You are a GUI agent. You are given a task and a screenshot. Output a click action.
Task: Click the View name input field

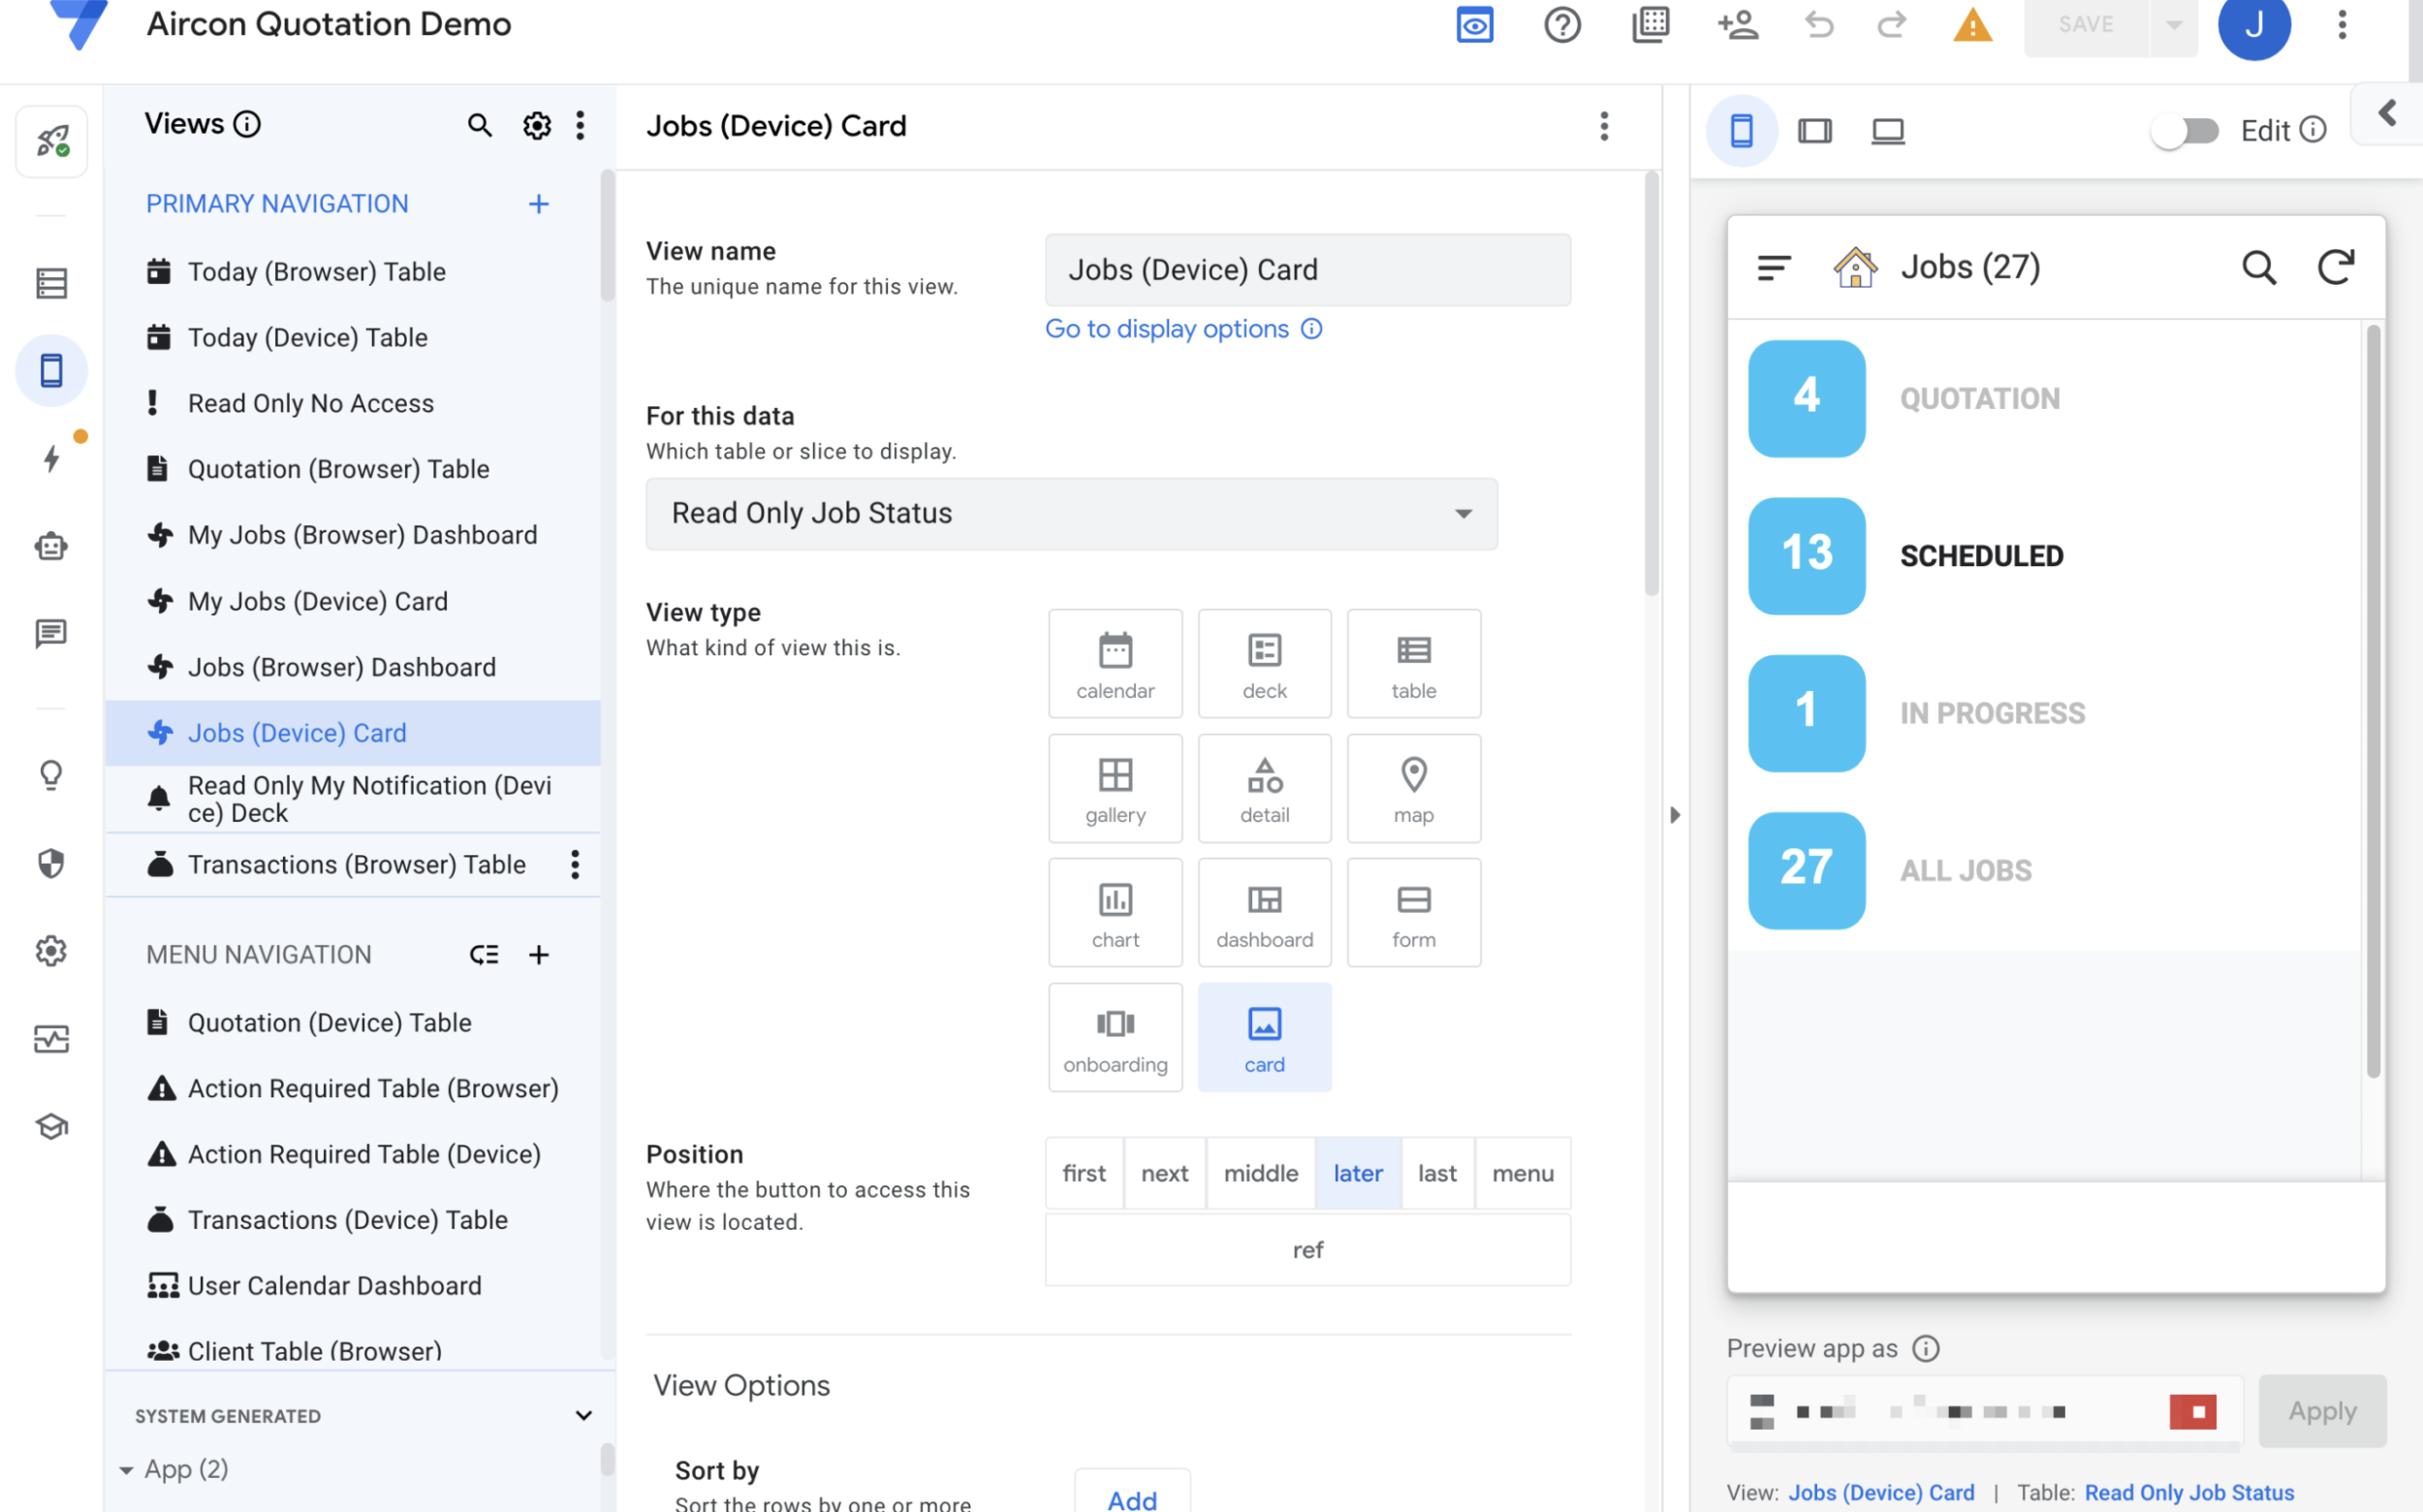[1308, 270]
